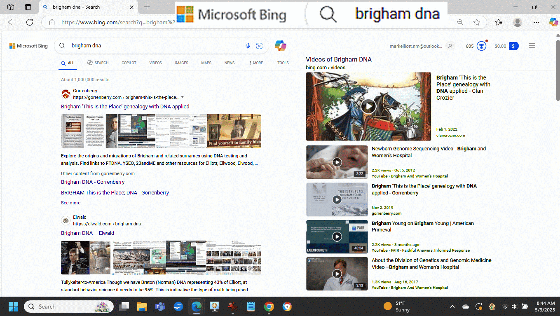Expand See more Gorrenberry results
Viewport: 560px width, 316px height.
pos(71,203)
